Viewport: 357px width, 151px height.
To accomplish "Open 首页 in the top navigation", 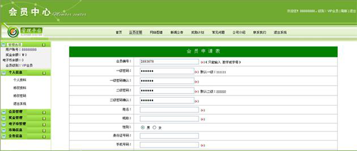I will (x=119, y=32).
